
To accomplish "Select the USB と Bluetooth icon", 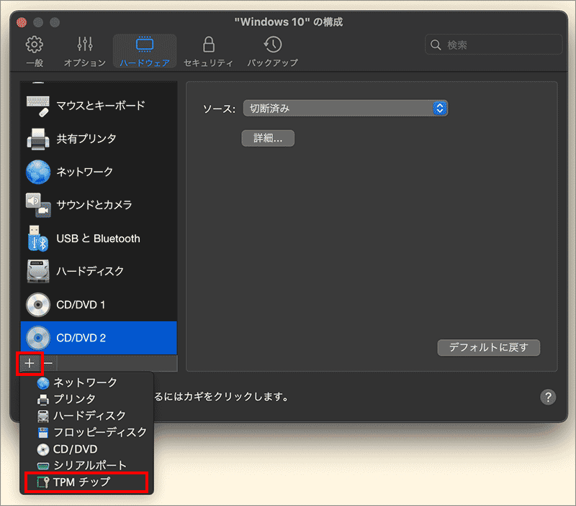I will pos(38,239).
